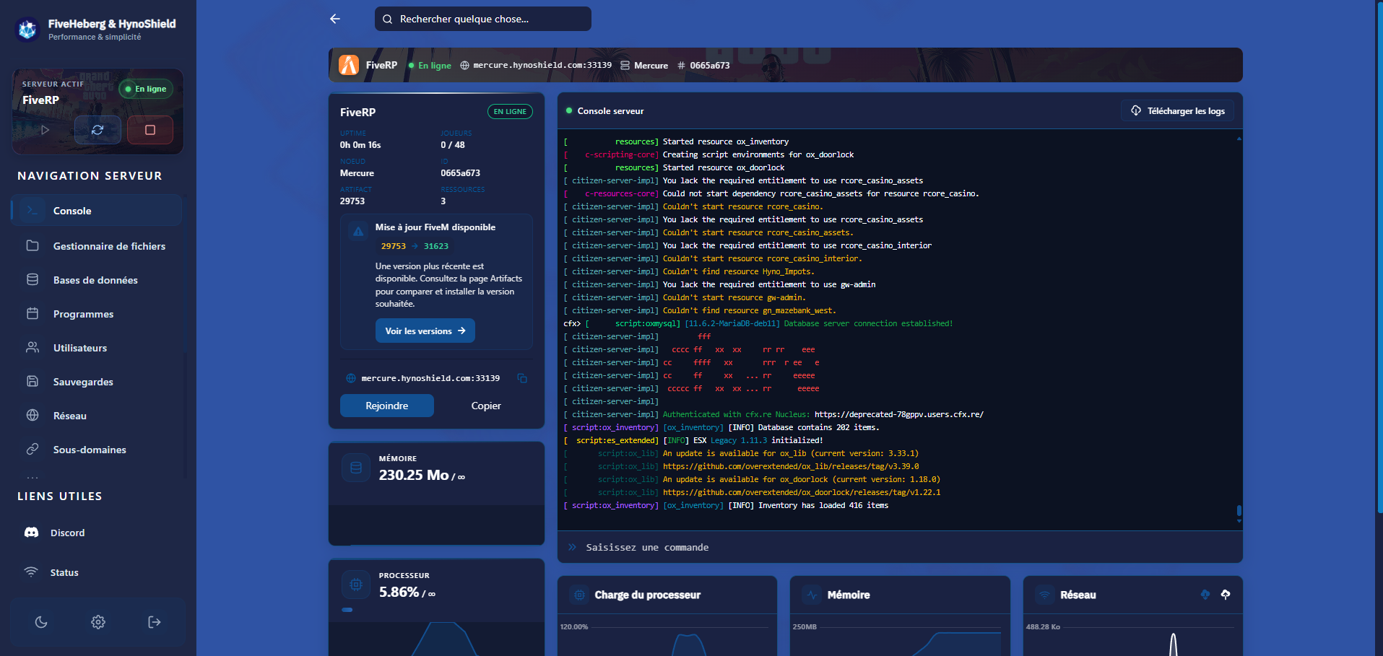Click the FiveHeberg & HynoShield logo
The image size is (1383, 656).
[x=27, y=30]
